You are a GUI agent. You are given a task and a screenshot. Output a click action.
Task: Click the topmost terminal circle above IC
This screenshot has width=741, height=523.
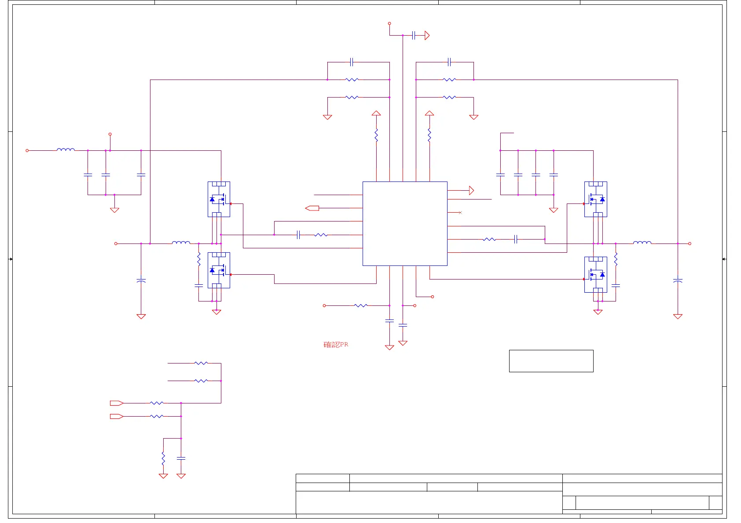(389, 23)
